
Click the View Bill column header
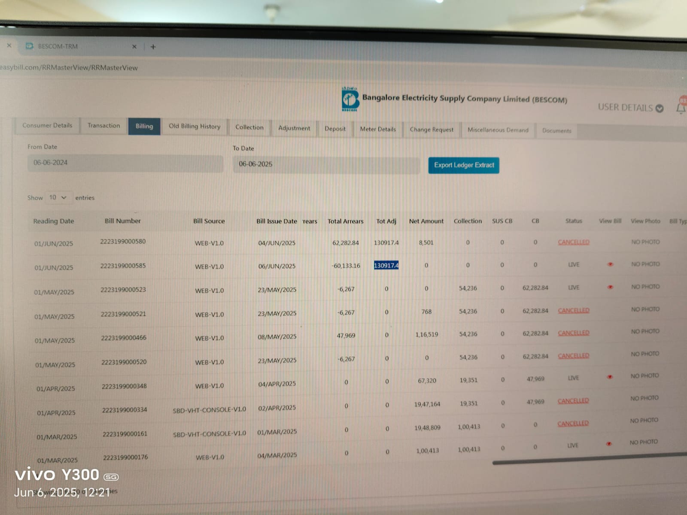pyautogui.click(x=610, y=221)
